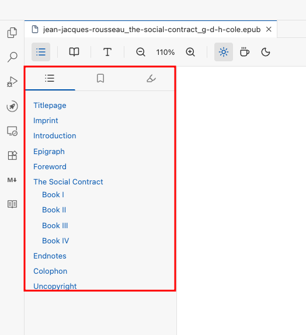Viewport: 306px width, 335px height.
Task: Switch to the highlights annotations tab
Action: [151, 78]
